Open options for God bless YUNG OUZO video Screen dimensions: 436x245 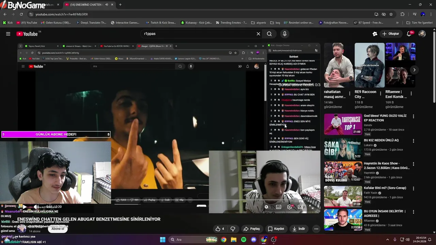pos(414,116)
